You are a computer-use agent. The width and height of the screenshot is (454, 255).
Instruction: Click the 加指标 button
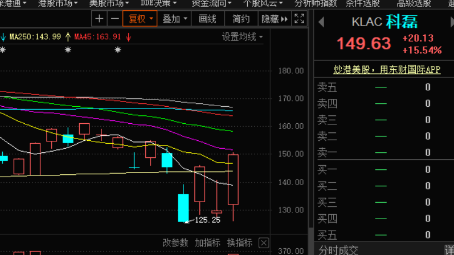[x=207, y=243]
